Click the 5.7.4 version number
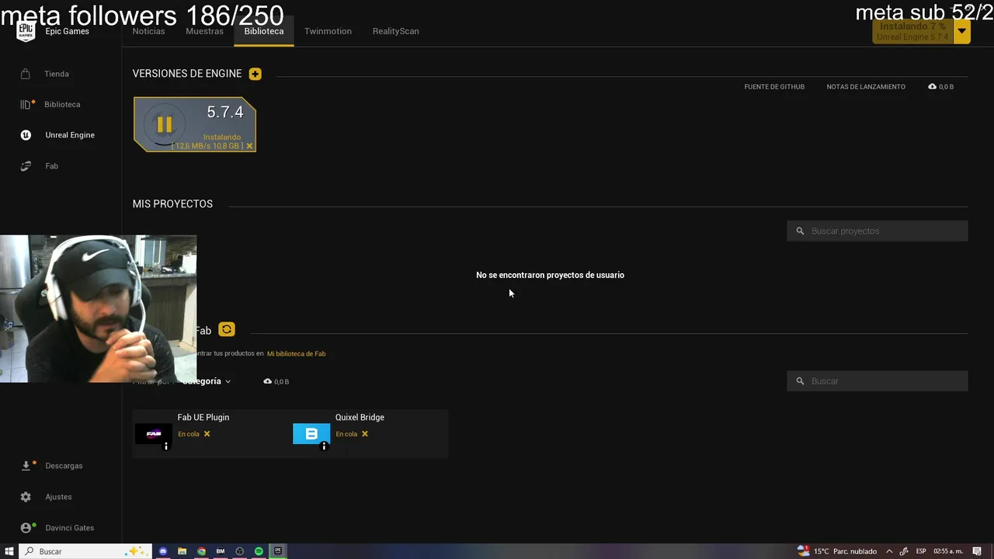 [x=225, y=112]
